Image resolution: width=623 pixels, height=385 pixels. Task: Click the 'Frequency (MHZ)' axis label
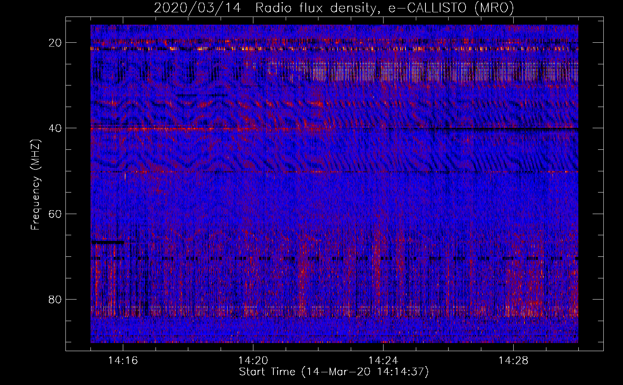35,185
